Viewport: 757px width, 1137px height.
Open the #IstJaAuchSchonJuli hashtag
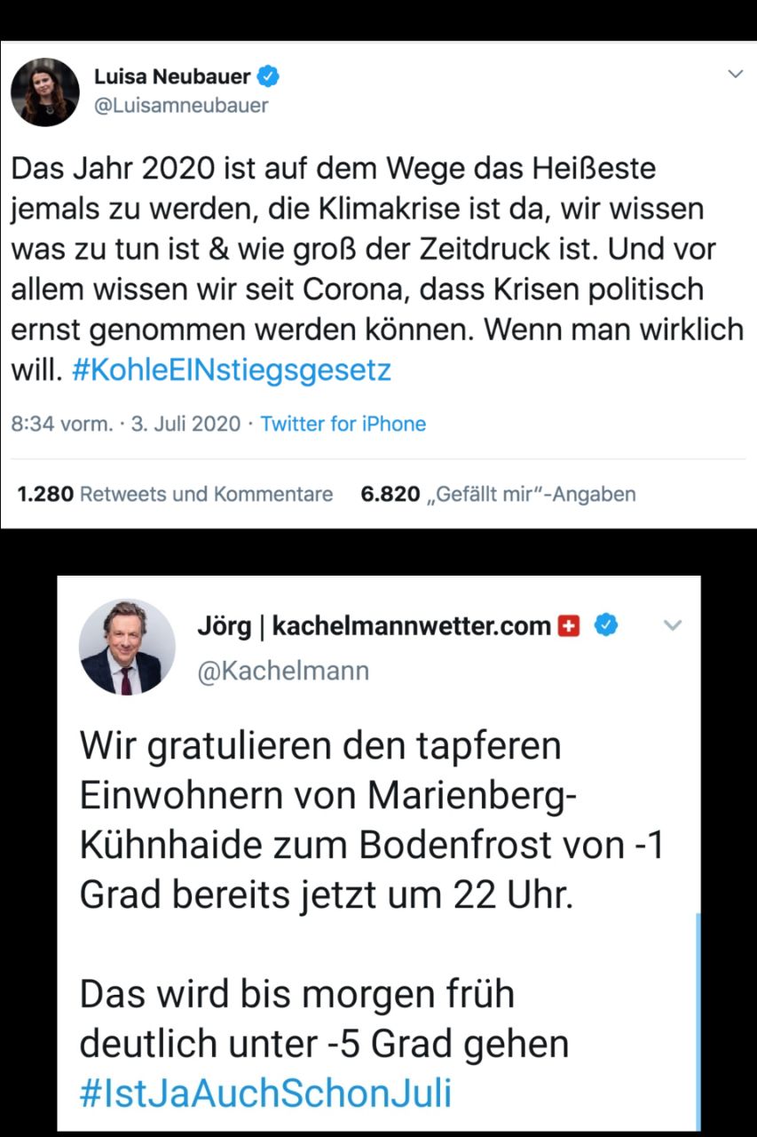[x=265, y=1093]
